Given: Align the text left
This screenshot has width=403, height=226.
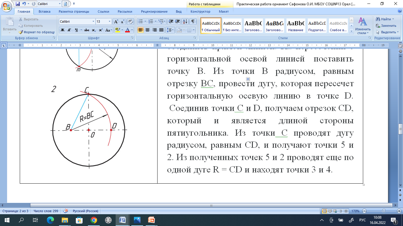Looking at the screenshot, I should pos(140,30).
